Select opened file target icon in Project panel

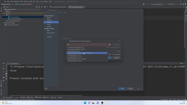click(37, 7)
